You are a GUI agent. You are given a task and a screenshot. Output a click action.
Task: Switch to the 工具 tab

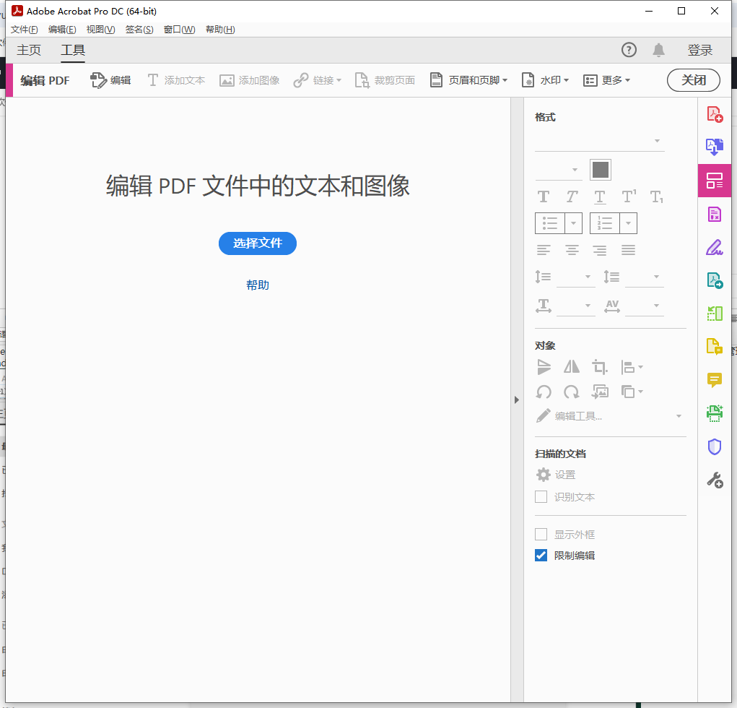[x=73, y=50]
